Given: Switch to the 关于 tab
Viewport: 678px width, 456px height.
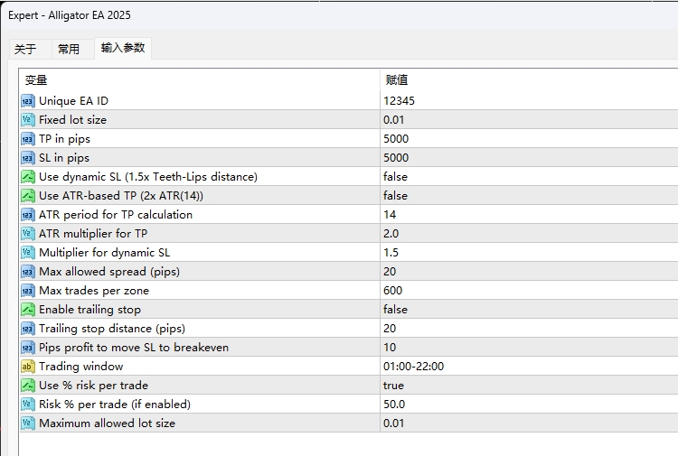Looking at the screenshot, I should [25, 49].
